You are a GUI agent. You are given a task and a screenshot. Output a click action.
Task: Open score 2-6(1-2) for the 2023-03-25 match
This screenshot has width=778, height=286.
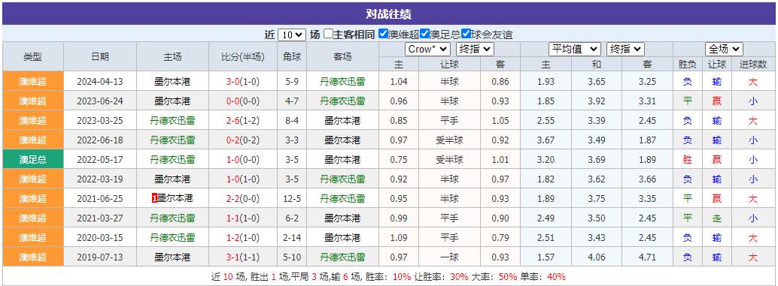pos(242,121)
